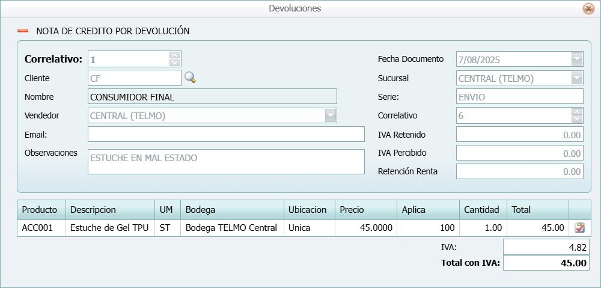This screenshot has height=288, width=601.
Task: Collapse the Nota de Credito section minus icon
Action: click(x=23, y=31)
